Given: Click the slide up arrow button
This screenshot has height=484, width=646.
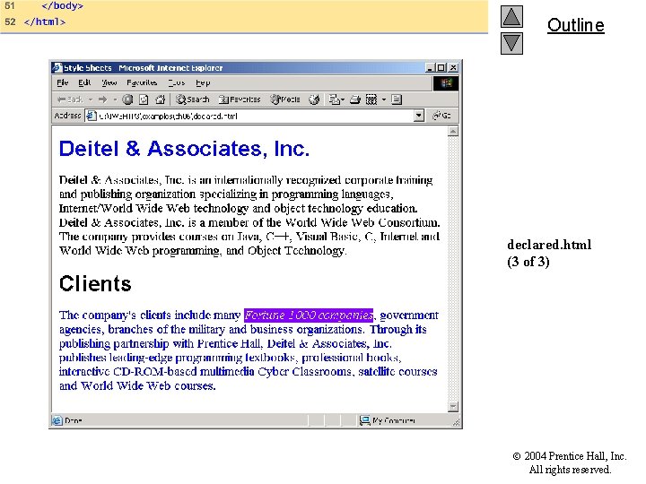Looking at the screenshot, I should (511, 17).
